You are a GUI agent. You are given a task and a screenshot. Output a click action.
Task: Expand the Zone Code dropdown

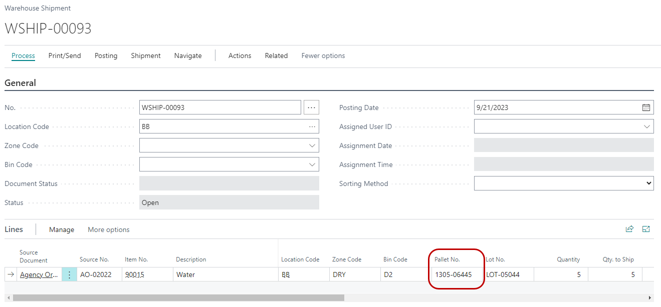pos(312,145)
